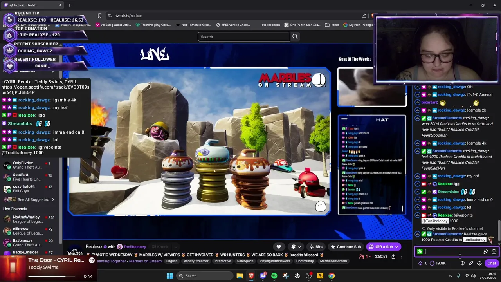501x282 pixels.
Task: Open cozy_halo74 channel in sidebar
Action: pos(31,189)
